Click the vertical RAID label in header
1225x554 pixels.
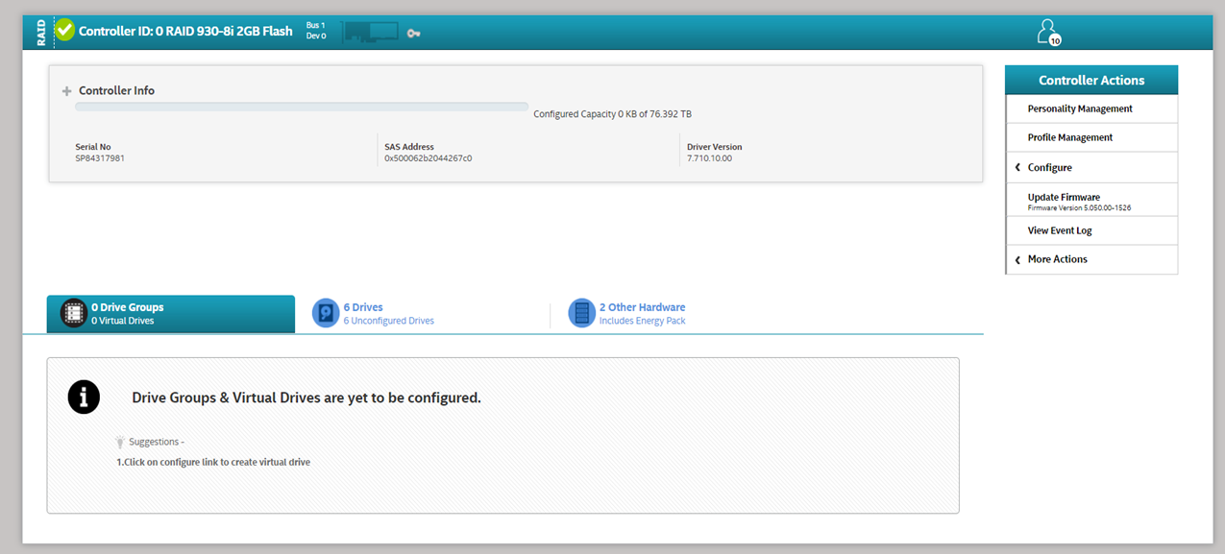pos(41,32)
